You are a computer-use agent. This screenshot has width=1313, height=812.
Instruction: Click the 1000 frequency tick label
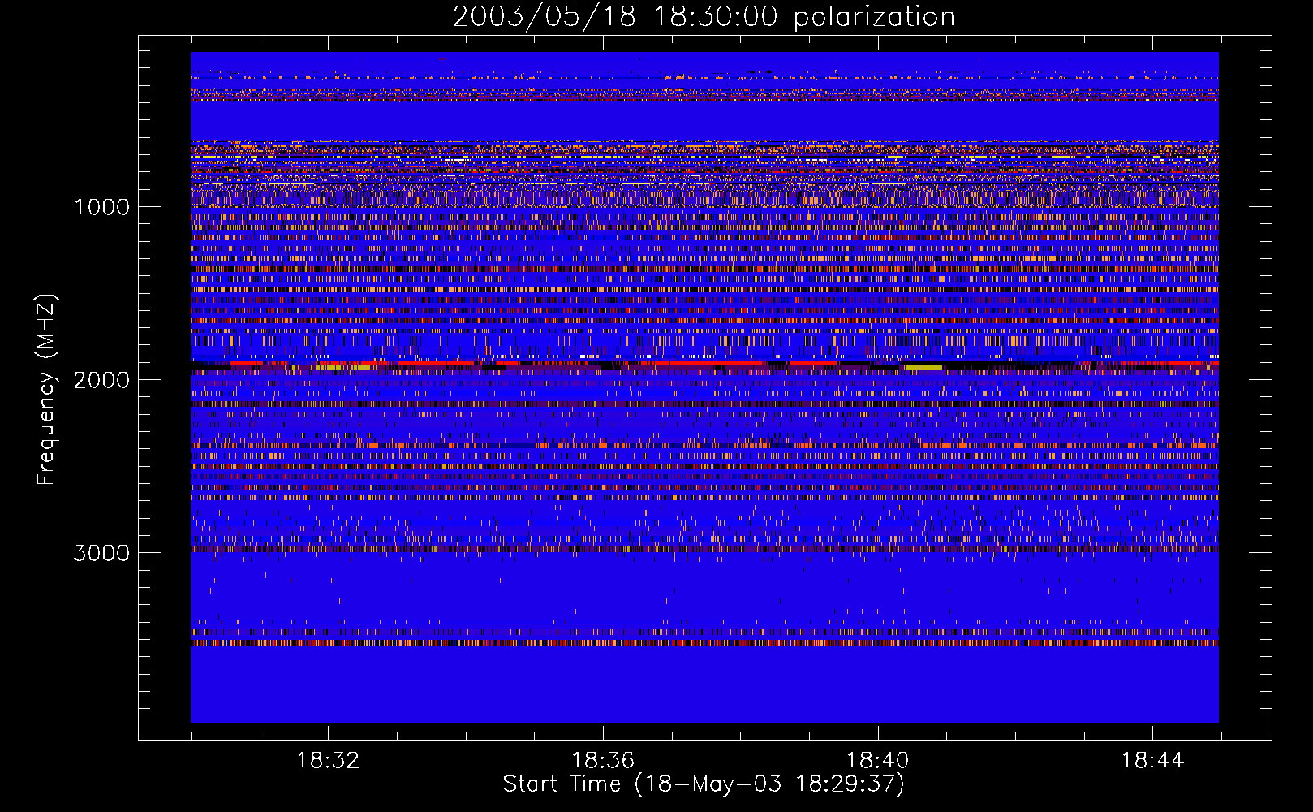pos(101,207)
